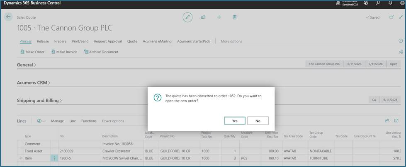Click Fewer options in Lines
The width and height of the screenshot is (406, 167).
pyautogui.click(x=113, y=121)
